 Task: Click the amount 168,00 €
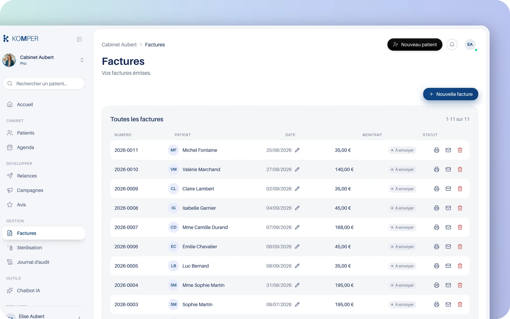(344, 227)
